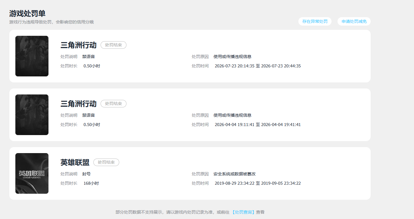Select 禁语音 on the 2026-07-23 record
Screen dimensions: 414x219
[x=89, y=57]
